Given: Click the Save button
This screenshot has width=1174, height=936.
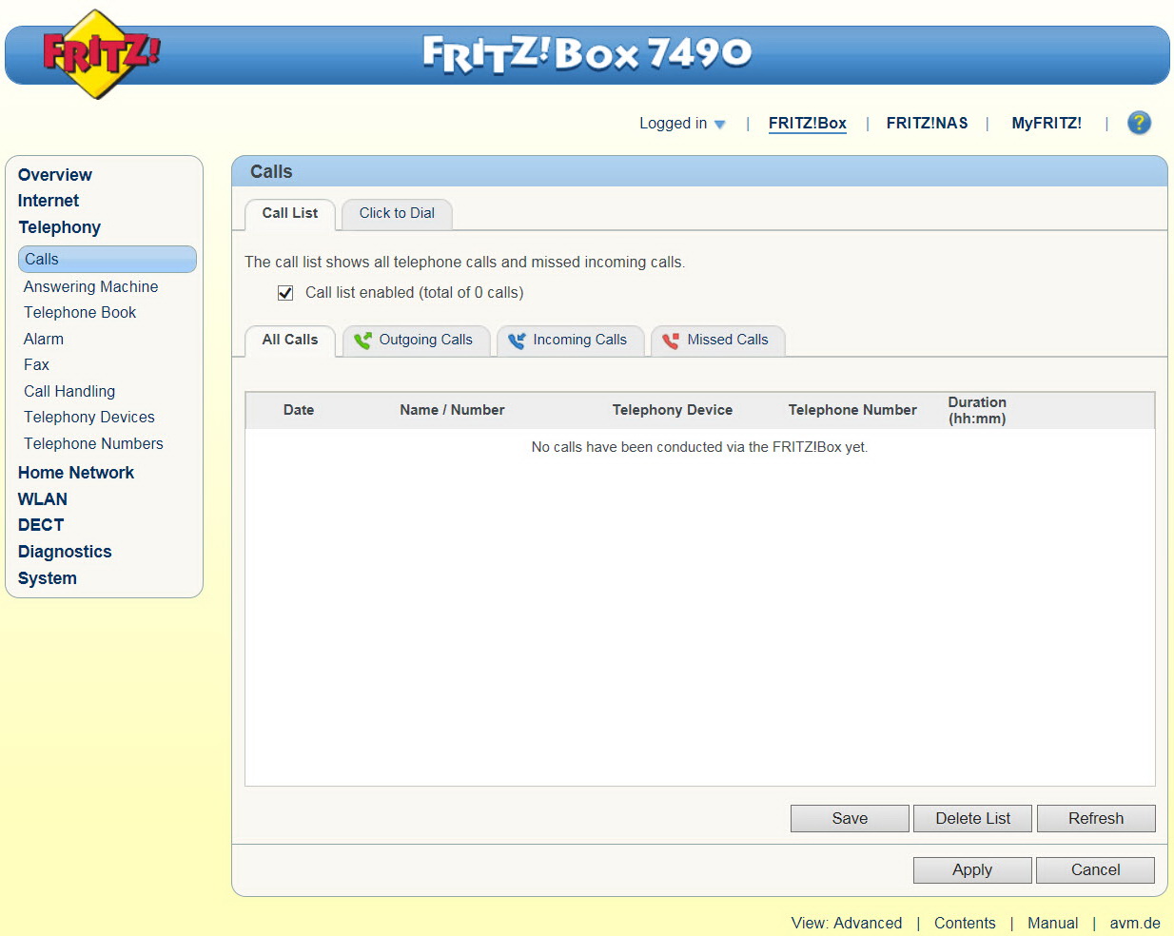Looking at the screenshot, I should pyautogui.click(x=850, y=818).
